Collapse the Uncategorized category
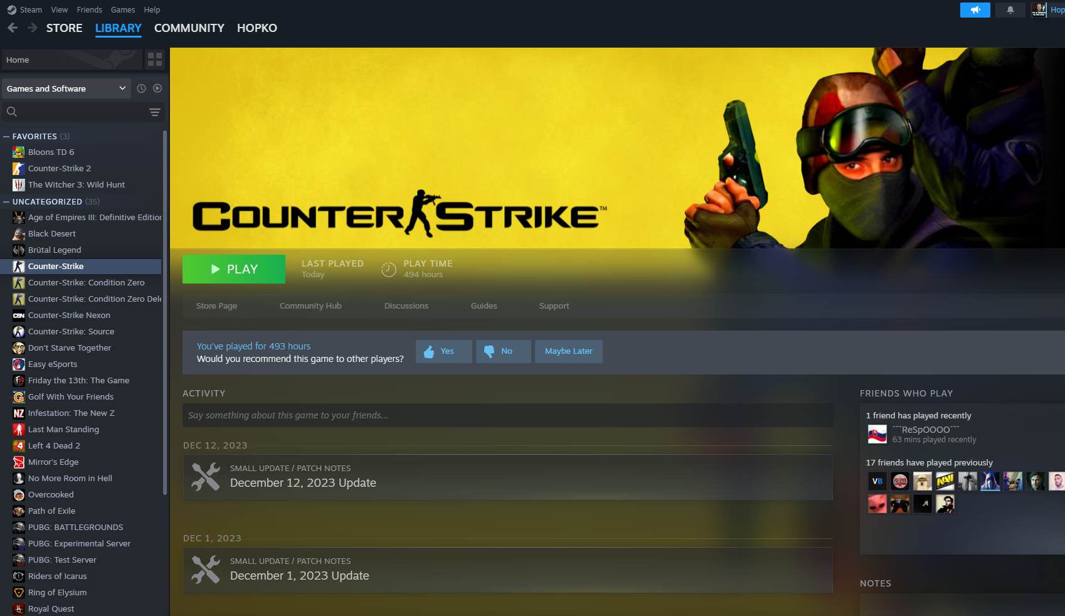The image size is (1065, 616). 6,201
